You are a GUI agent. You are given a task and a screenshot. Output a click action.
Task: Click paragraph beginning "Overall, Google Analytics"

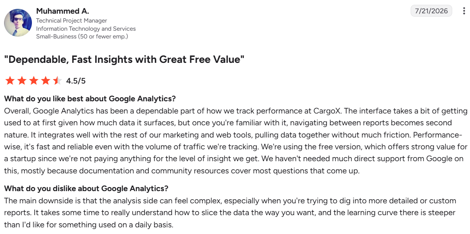point(236,141)
